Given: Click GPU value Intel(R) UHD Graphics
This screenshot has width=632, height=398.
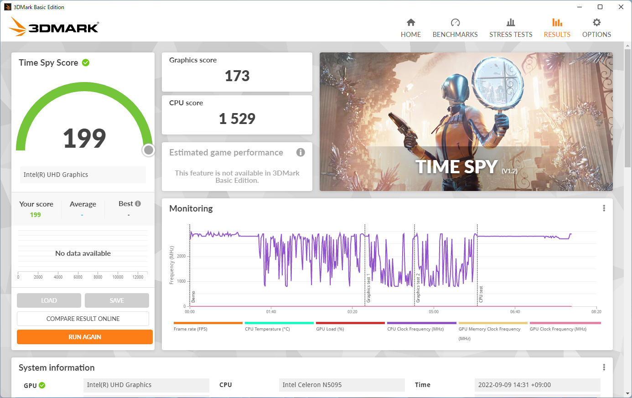Looking at the screenshot, I should 146,385.
